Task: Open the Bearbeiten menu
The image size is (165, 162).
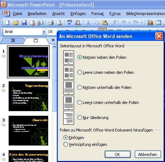Action: point(37,14)
